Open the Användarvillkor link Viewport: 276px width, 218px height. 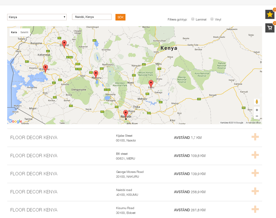pyautogui.click(x=253, y=123)
